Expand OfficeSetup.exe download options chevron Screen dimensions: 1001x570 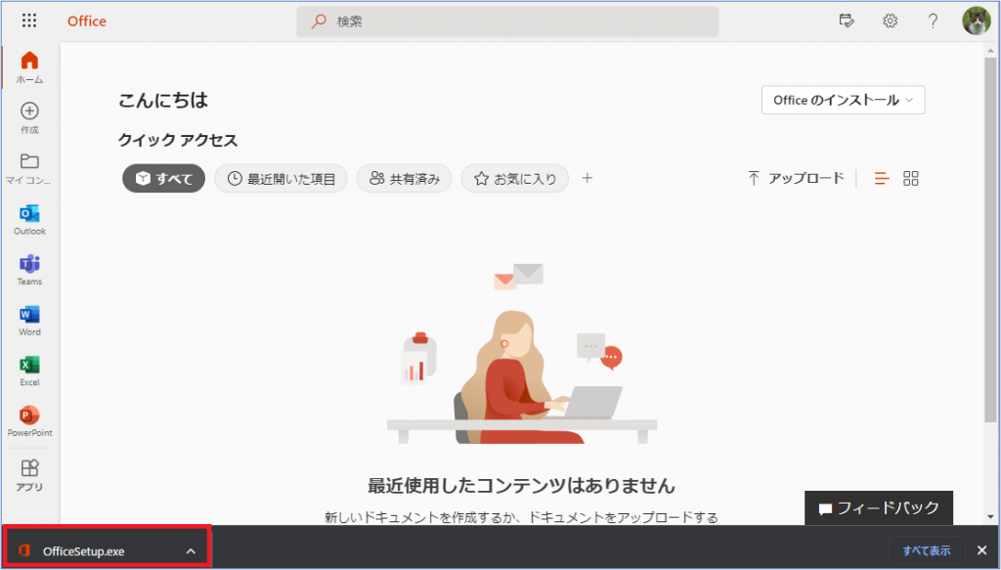pos(191,551)
